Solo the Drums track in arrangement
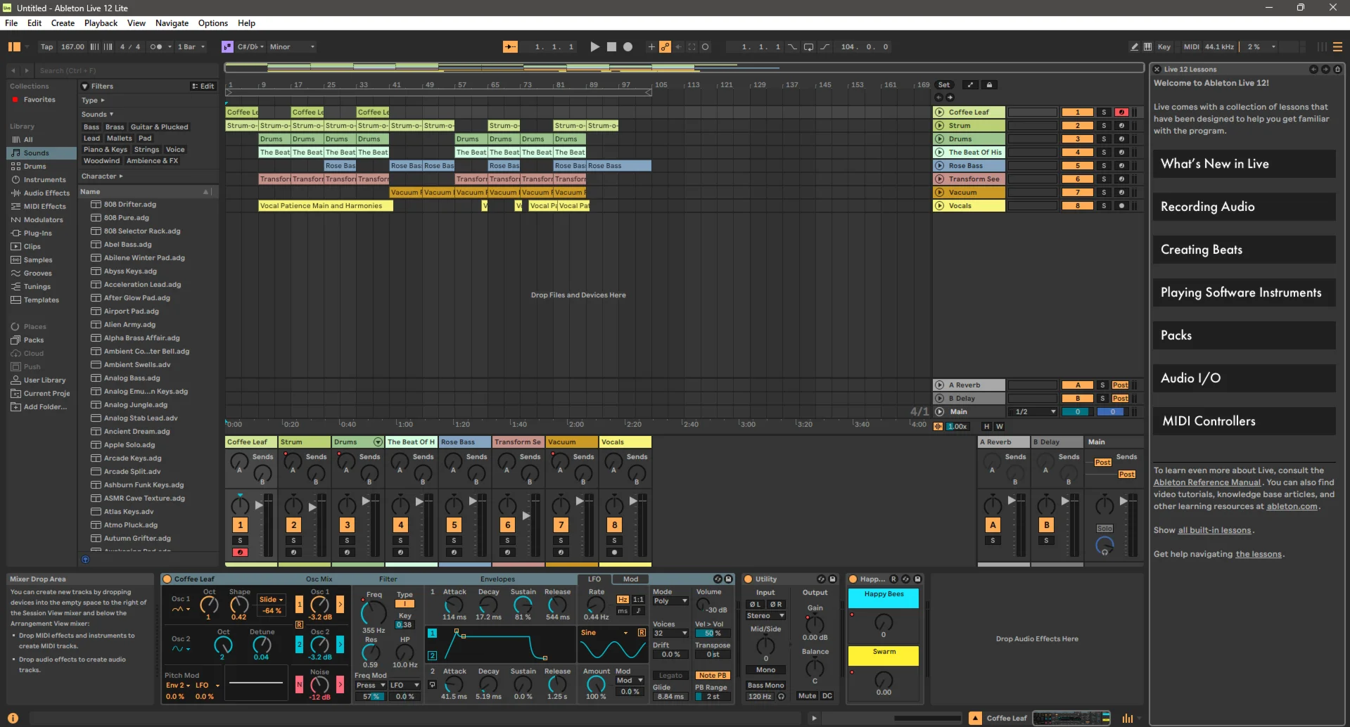The height and width of the screenshot is (727, 1350). 1103,139
